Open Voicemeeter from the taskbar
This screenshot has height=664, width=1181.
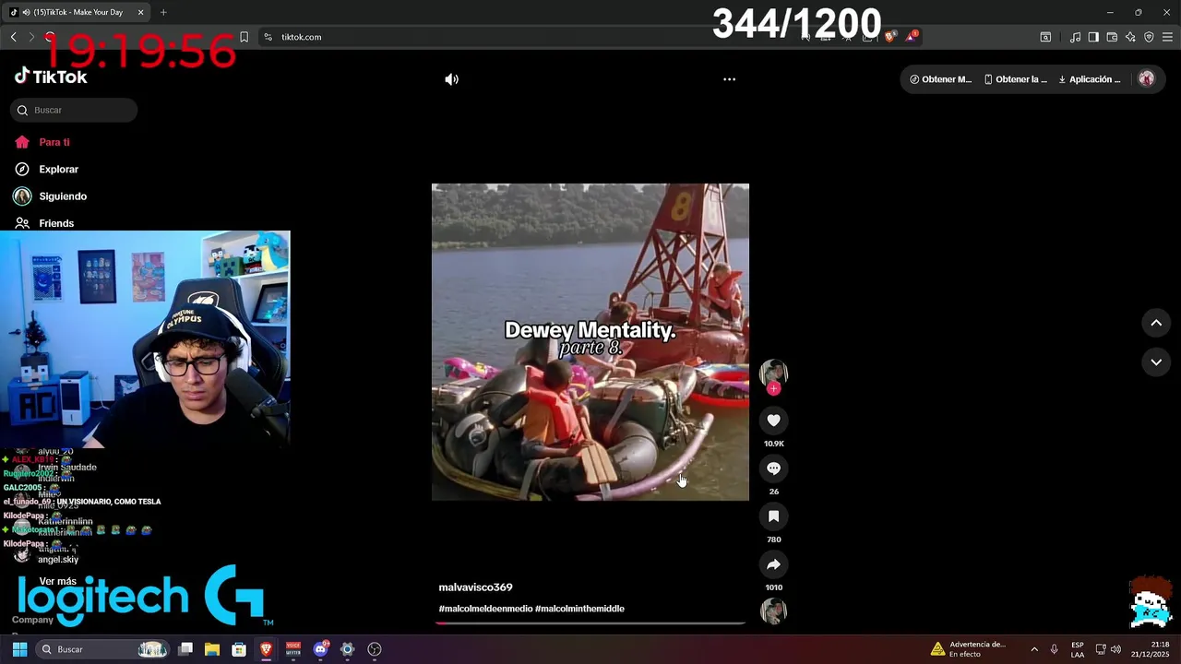[x=293, y=649]
